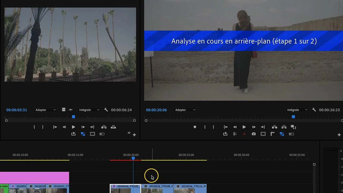
Task: Play the clip in Source monitor
Action: tap(74, 127)
